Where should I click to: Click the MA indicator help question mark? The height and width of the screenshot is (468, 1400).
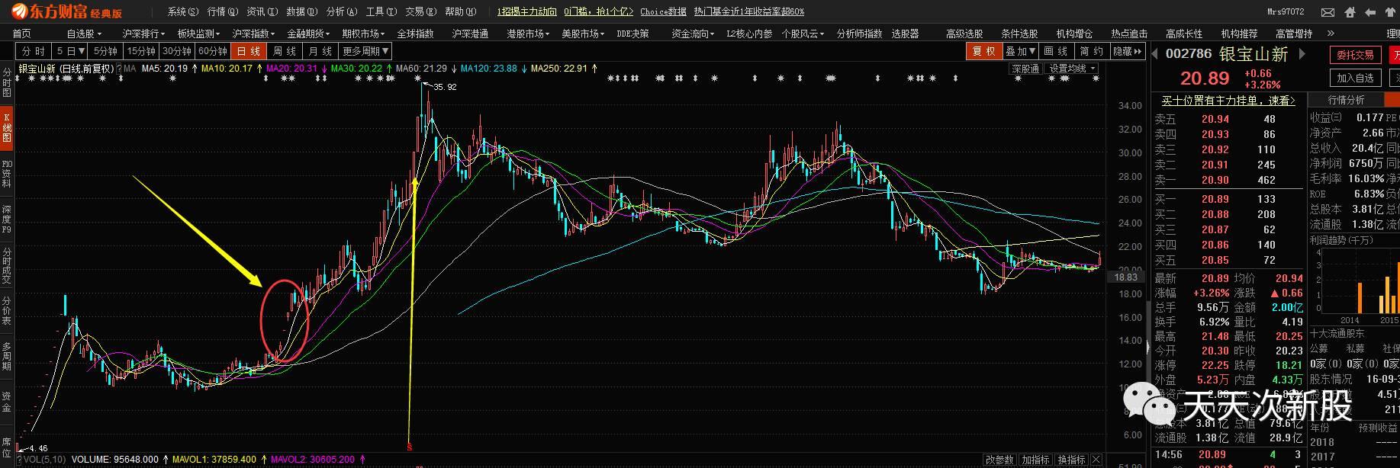pyautogui.click(x=120, y=69)
